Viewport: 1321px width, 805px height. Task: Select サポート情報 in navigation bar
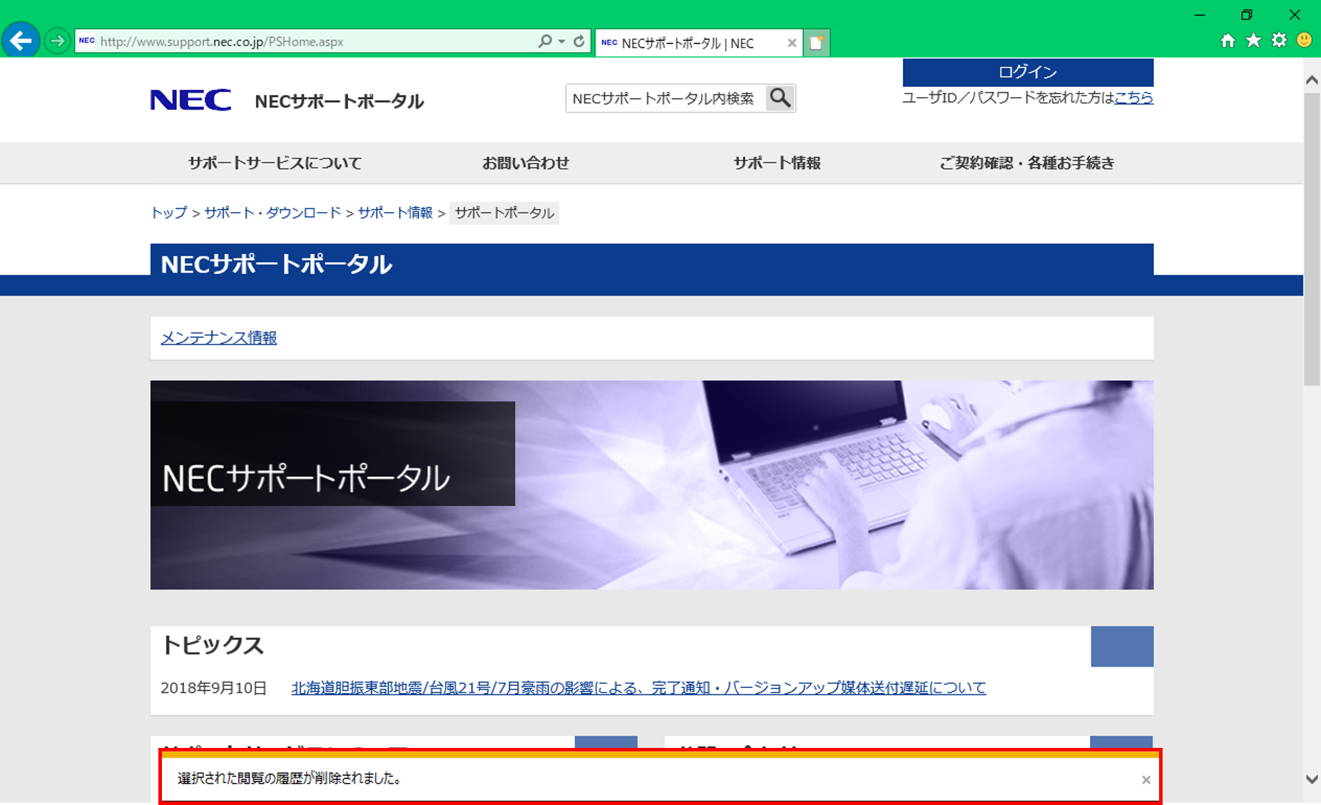(x=777, y=163)
